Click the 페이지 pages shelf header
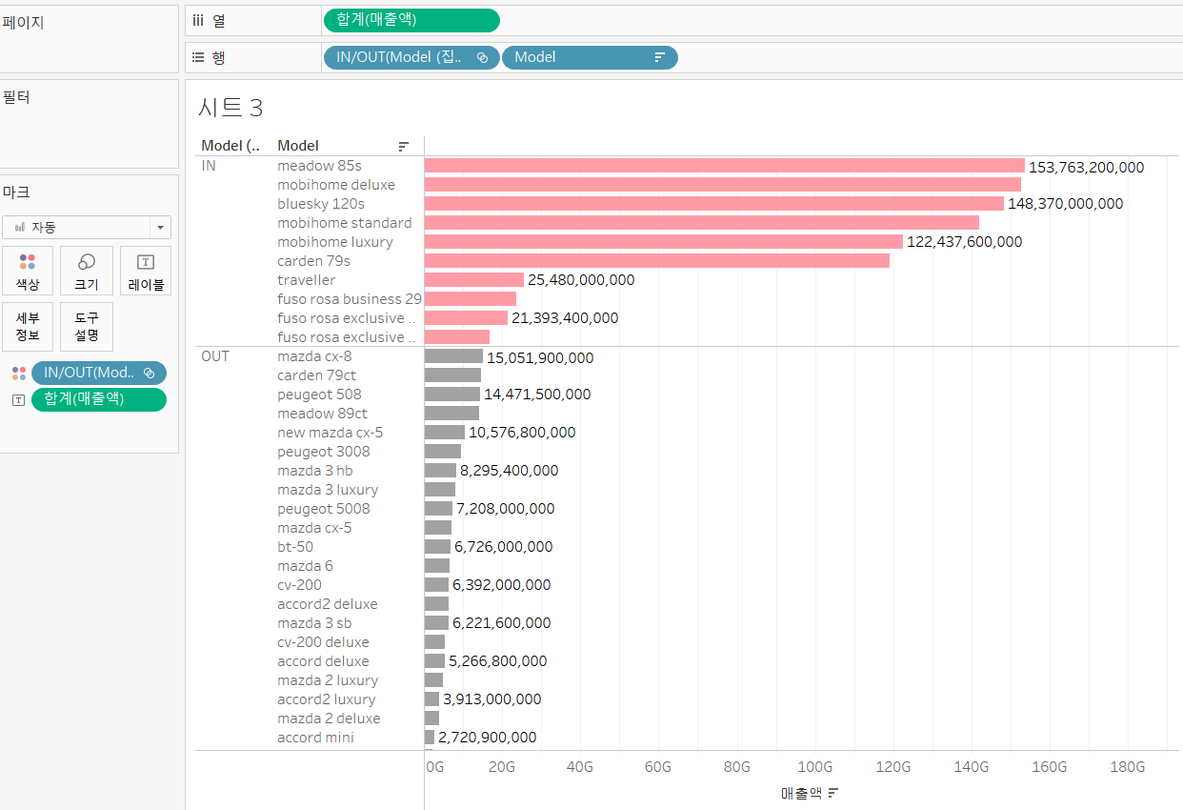Viewport: 1183px width, 810px height. (24, 23)
